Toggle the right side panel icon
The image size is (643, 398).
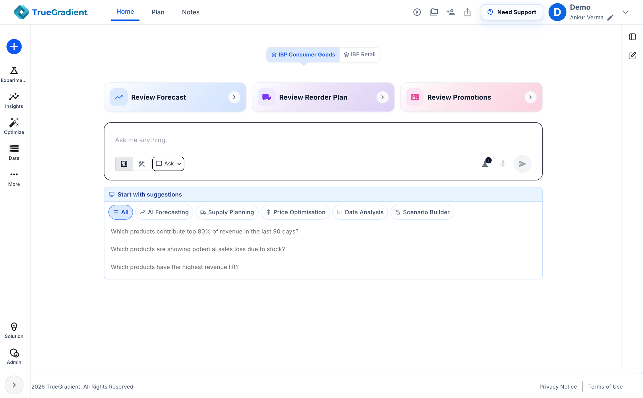tap(632, 37)
